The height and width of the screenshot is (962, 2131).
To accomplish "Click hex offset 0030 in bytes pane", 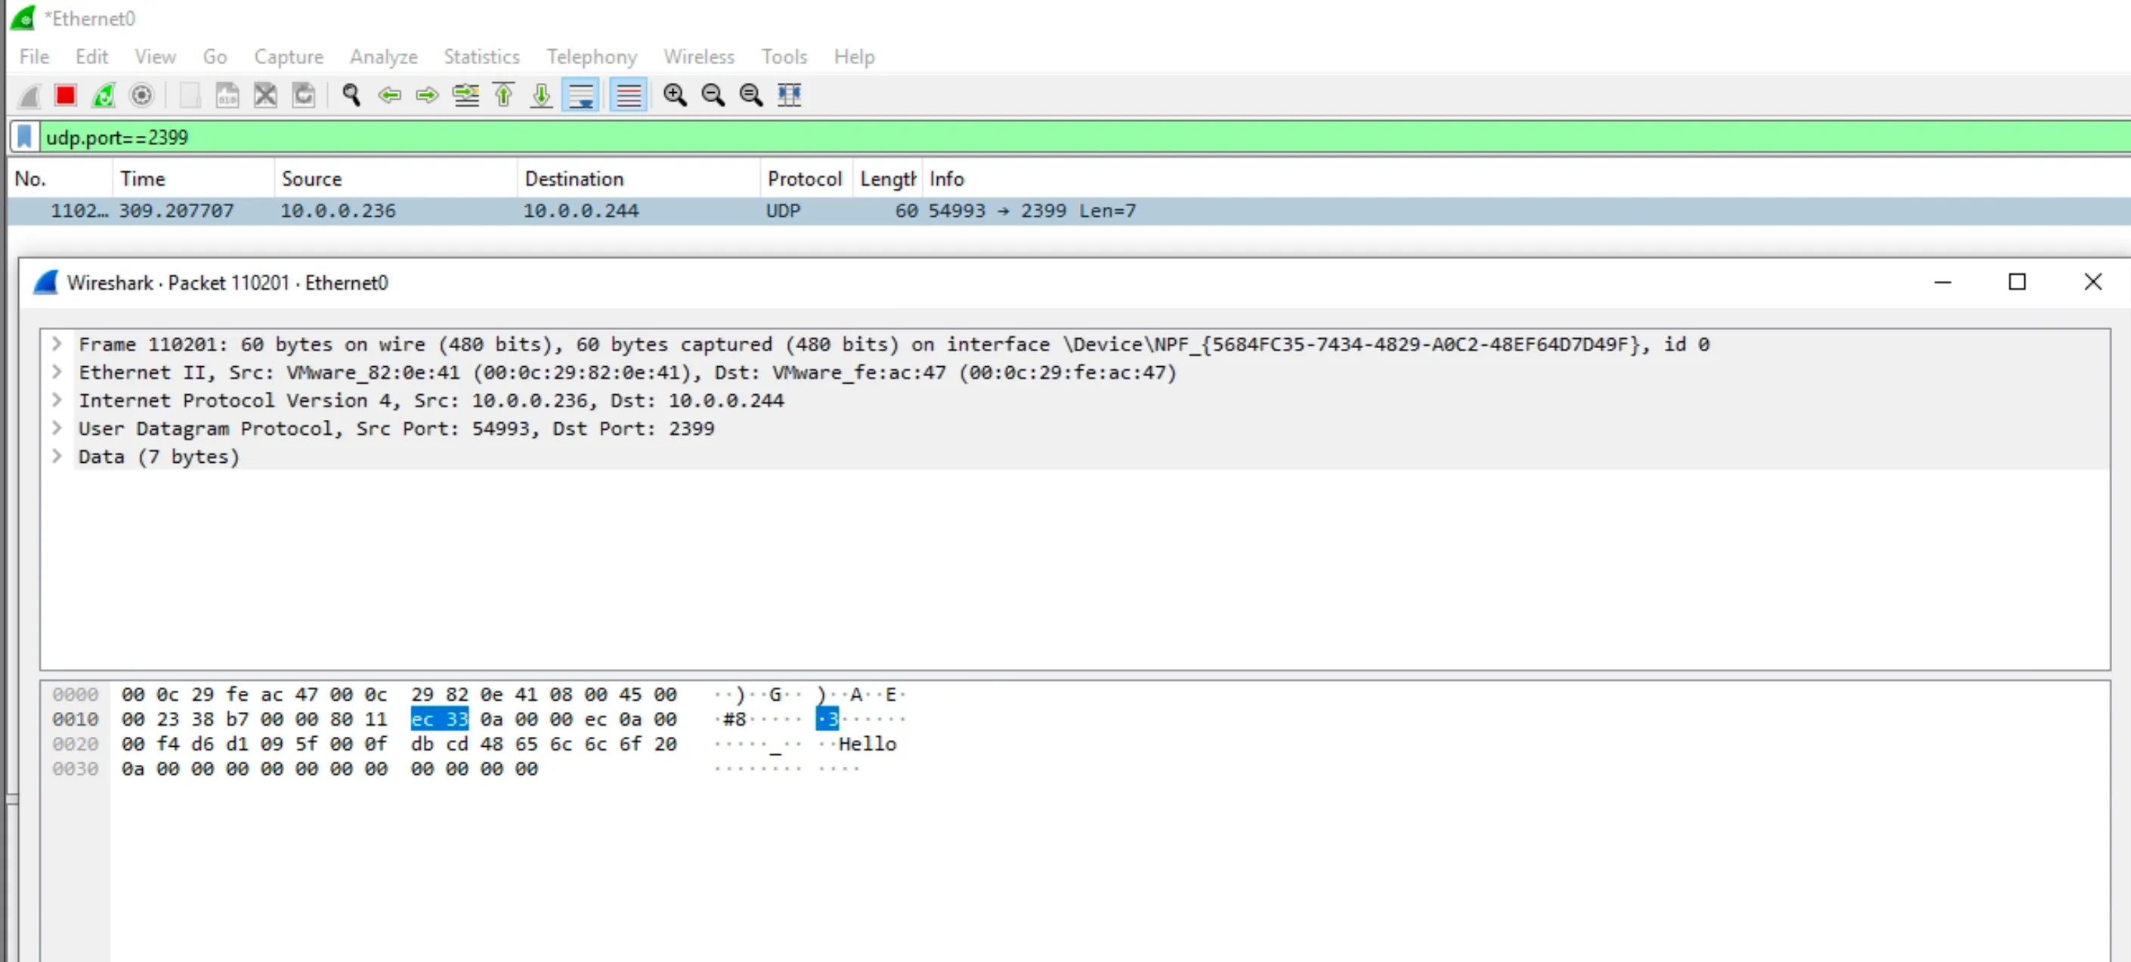I will (x=76, y=769).
